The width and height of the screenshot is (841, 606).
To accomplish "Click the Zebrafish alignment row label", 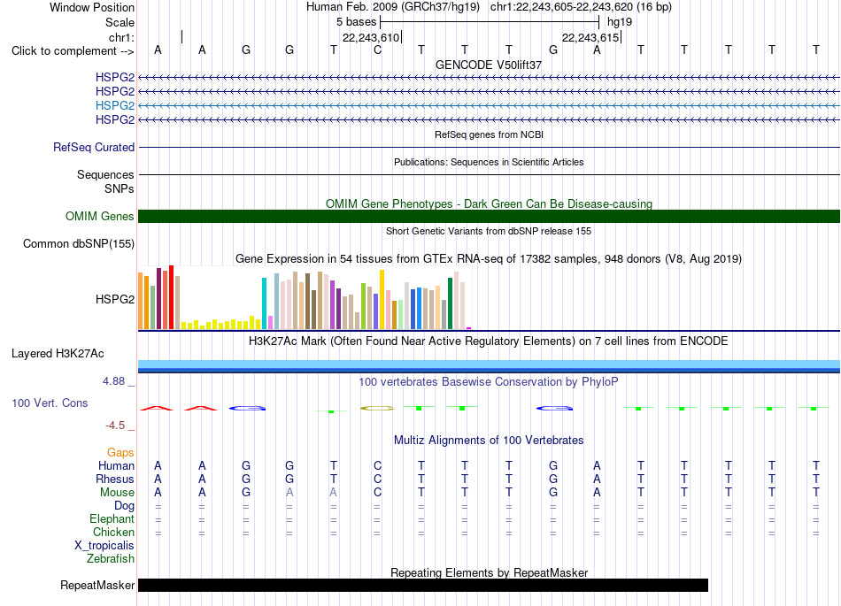I will [x=111, y=558].
